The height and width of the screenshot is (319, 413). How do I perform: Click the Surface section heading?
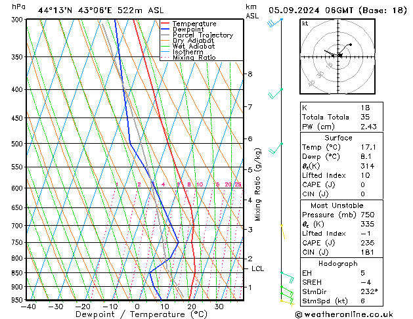coord(338,138)
